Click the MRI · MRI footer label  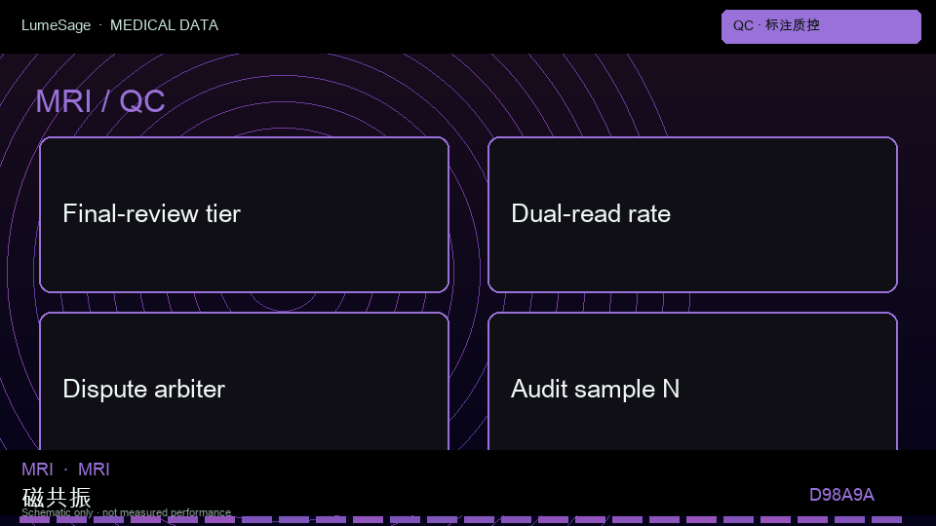65,470
